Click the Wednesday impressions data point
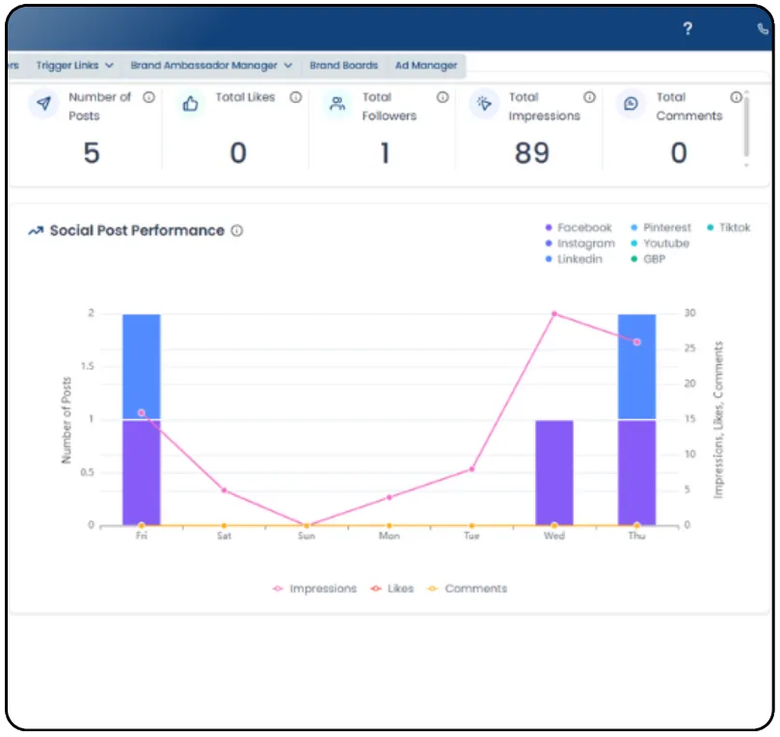 (x=554, y=314)
